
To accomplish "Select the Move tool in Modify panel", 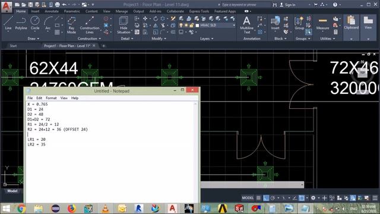I will [x=145, y=18].
